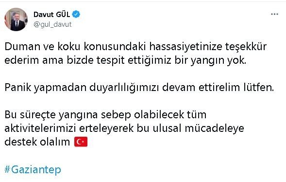Click the line beginning 'Bu süreçte yangına'
Screen dimensions: 286x182
(x=105, y=115)
